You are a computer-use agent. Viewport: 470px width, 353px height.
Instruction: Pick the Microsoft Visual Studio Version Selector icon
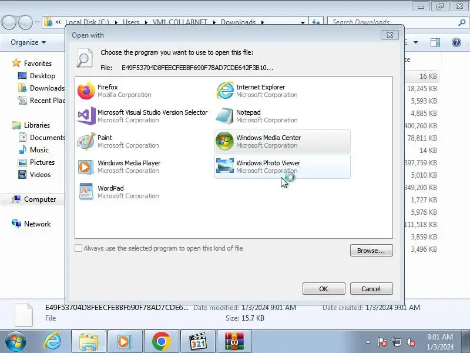tap(86, 116)
